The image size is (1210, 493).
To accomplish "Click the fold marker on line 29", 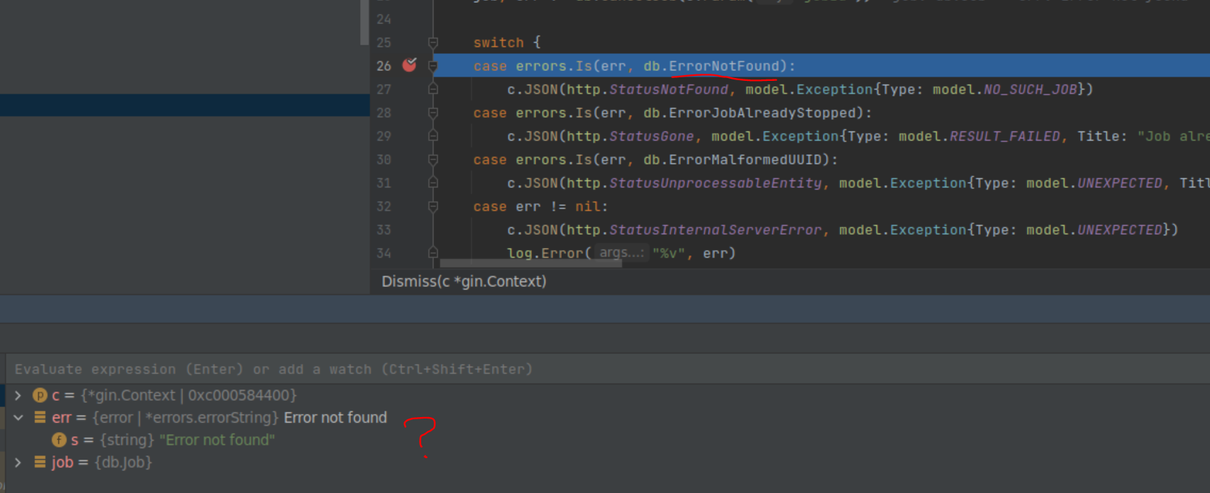I will click(x=433, y=136).
